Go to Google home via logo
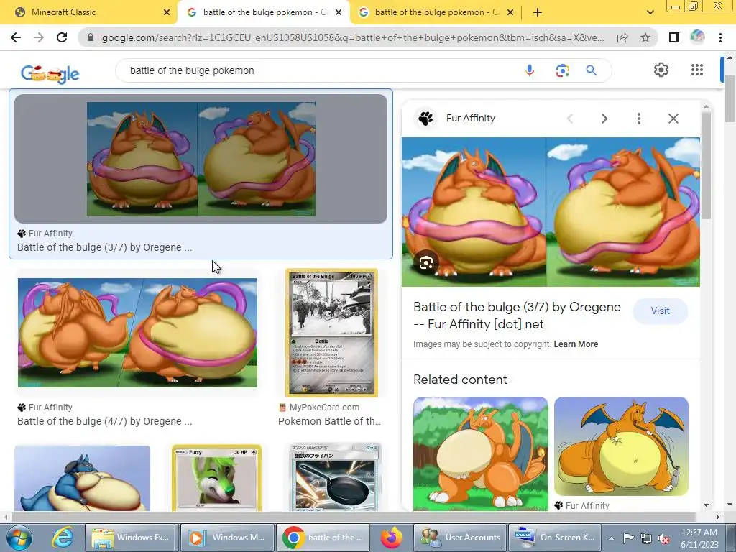This screenshot has height=552, width=736. [x=50, y=73]
